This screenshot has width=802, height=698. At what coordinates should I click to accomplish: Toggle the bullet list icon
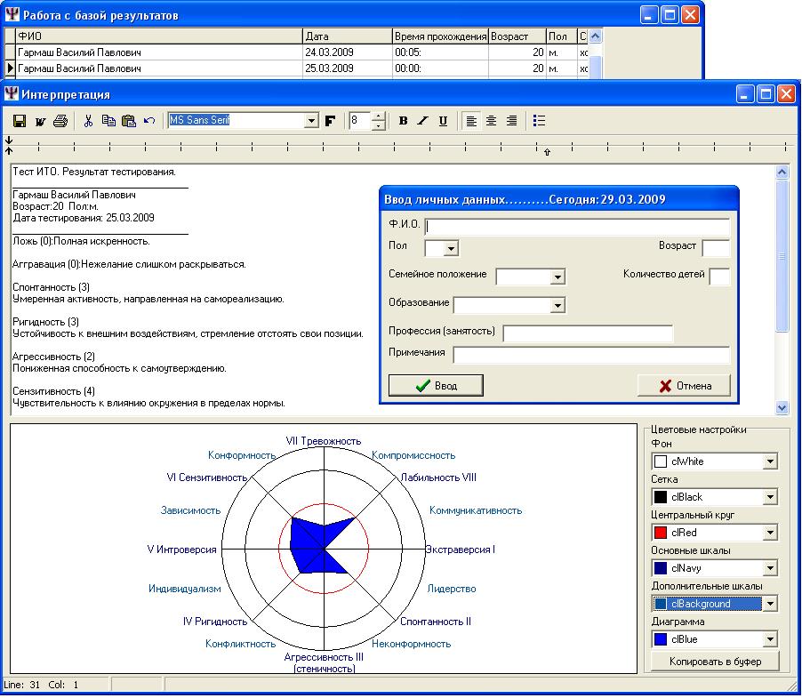tap(538, 121)
